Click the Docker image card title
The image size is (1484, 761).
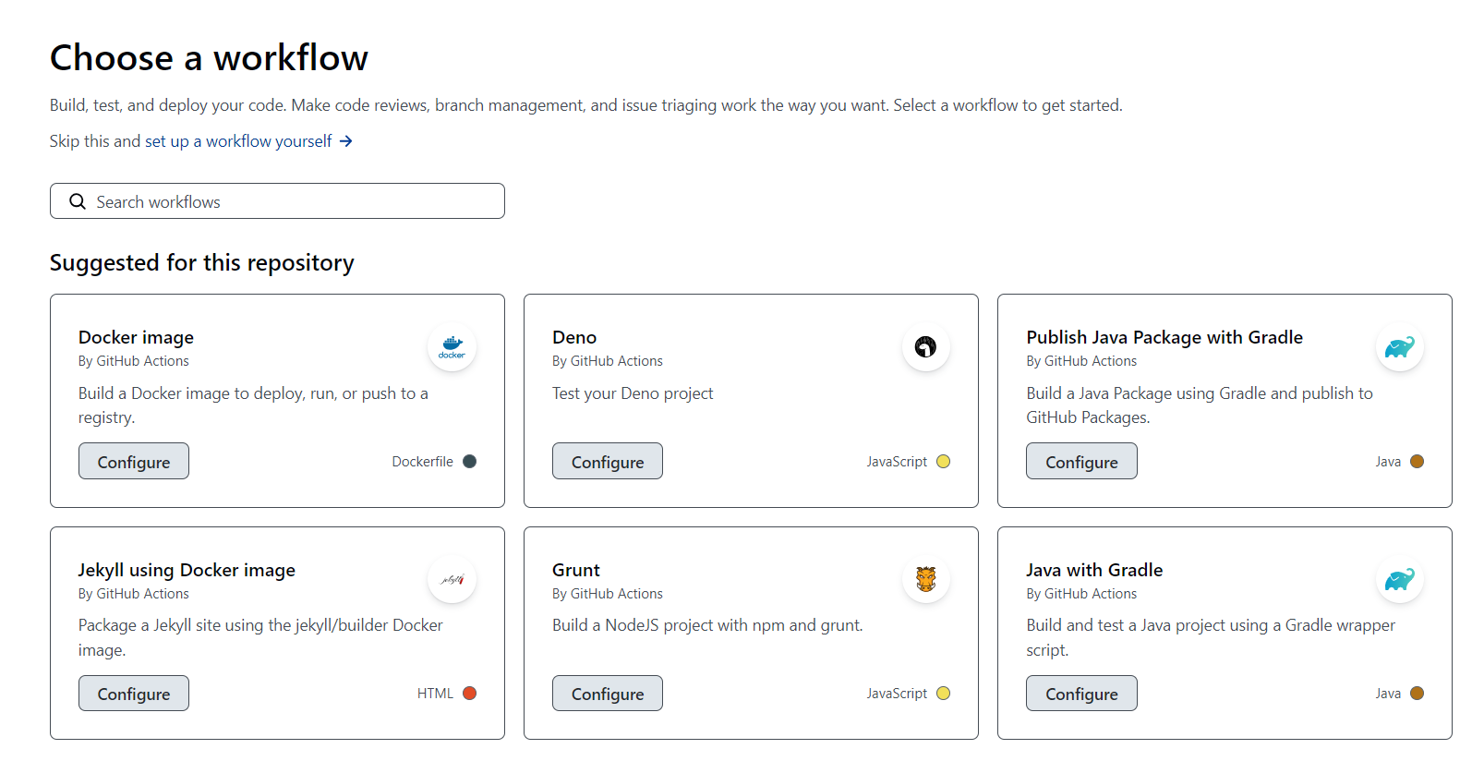click(136, 337)
